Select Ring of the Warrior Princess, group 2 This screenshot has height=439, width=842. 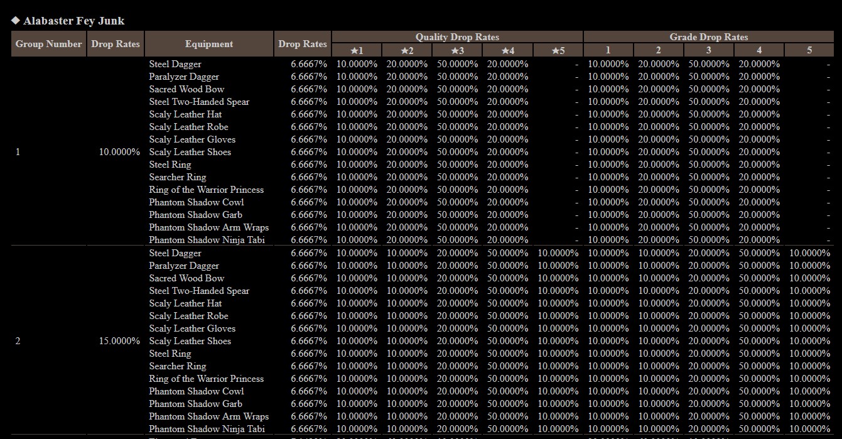pos(206,379)
